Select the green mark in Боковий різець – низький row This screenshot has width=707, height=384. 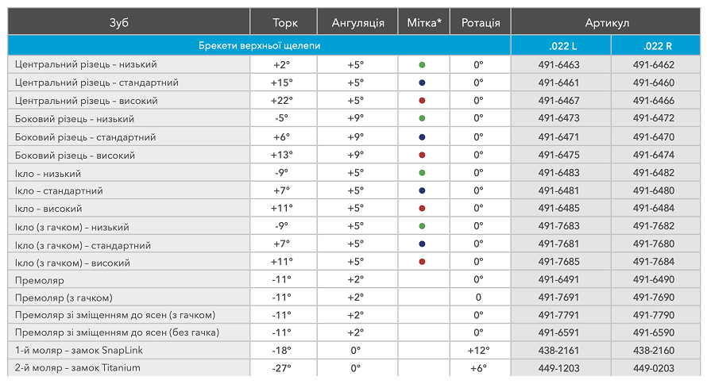422,119
